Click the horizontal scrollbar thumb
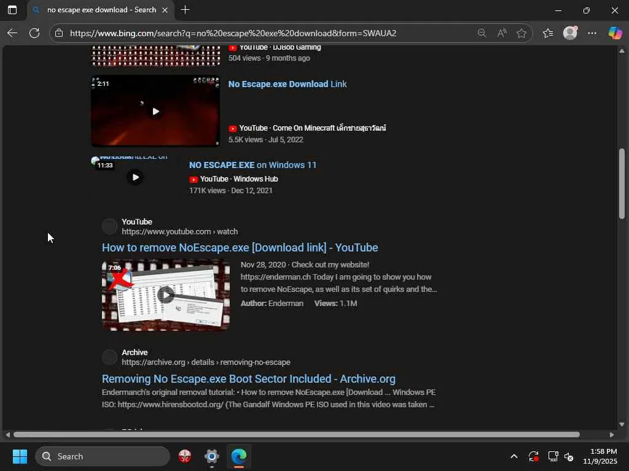The width and height of the screenshot is (629, 471). 297,435
